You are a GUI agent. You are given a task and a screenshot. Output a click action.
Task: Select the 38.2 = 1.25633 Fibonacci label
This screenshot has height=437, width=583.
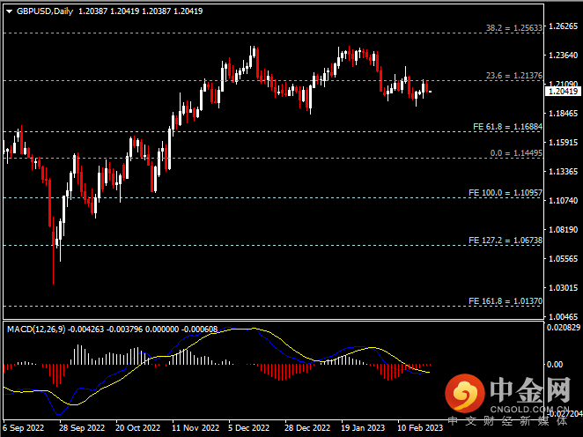click(x=514, y=28)
